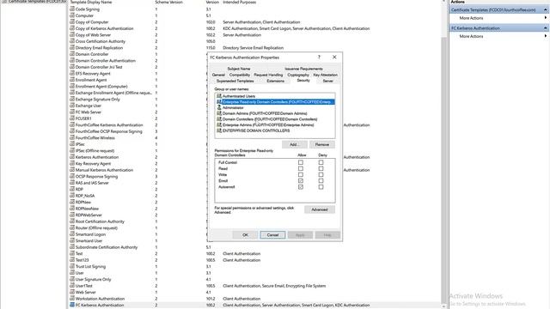The image size is (550, 309).
Task: Click the Key Recovery Agent template icon
Action: pos(72,163)
